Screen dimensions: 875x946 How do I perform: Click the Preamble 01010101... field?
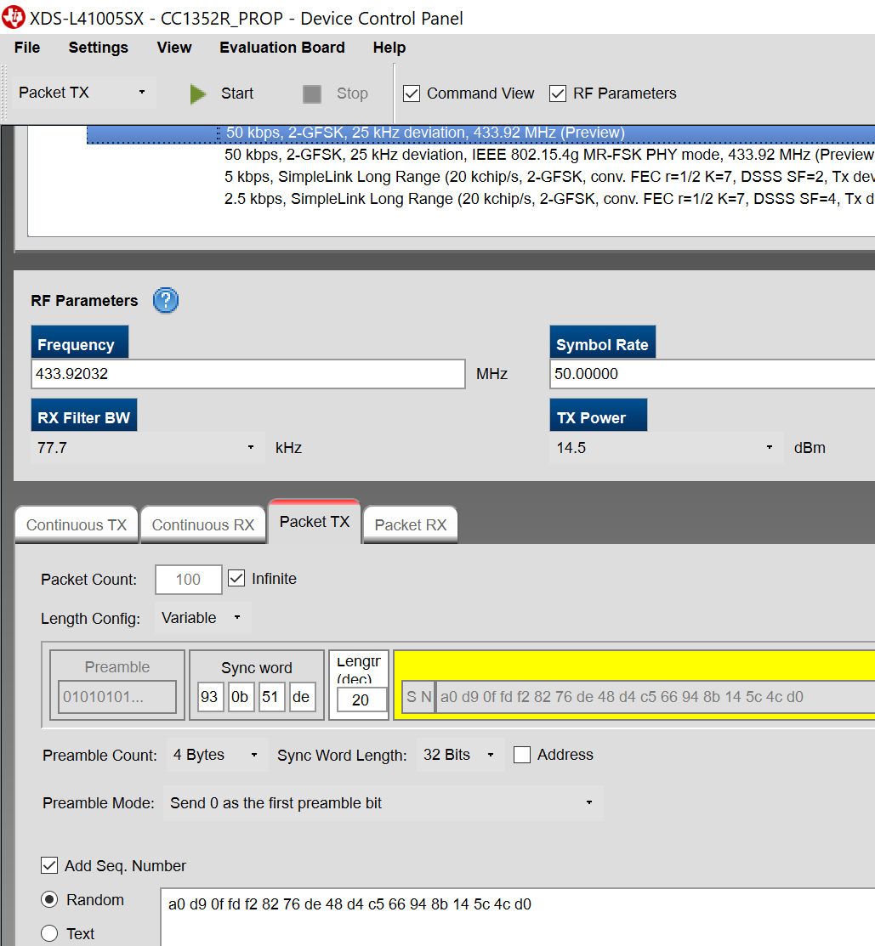117,697
